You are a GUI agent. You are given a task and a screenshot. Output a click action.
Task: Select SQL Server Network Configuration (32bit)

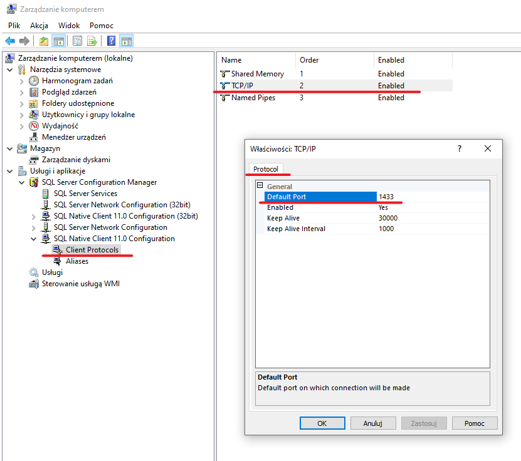pyautogui.click(x=122, y=205)
